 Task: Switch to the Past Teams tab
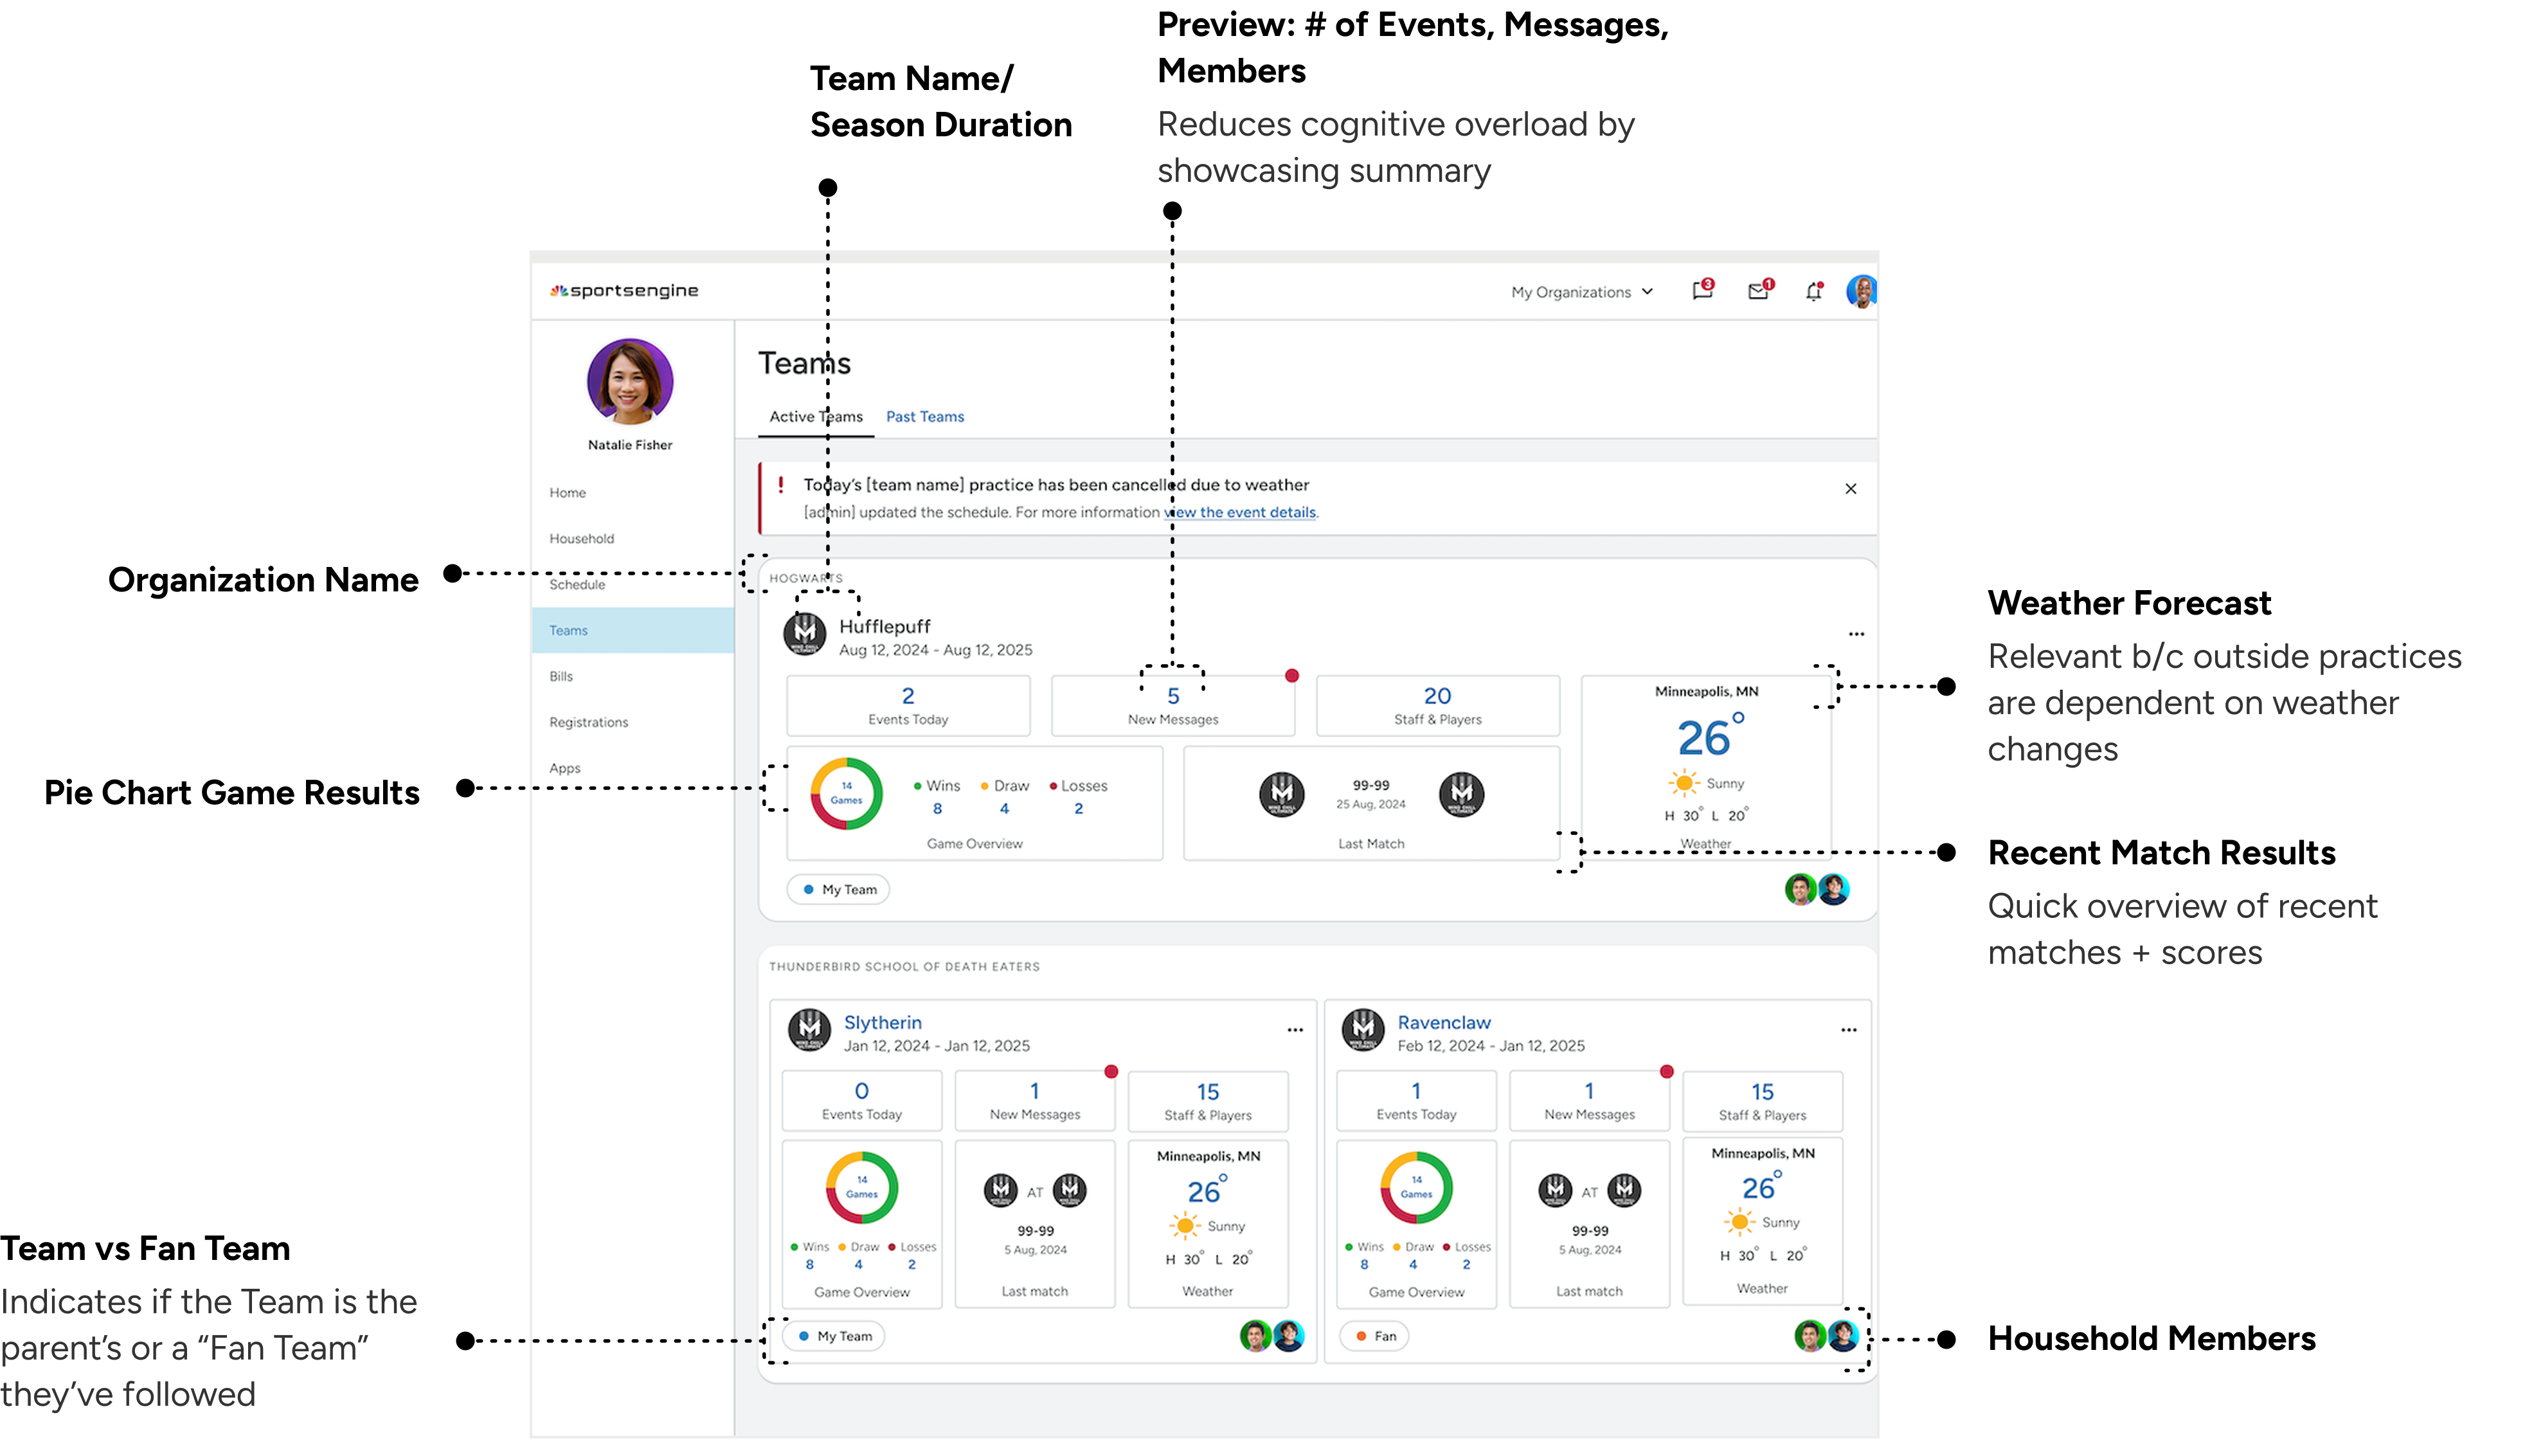[x=924, y=417]
